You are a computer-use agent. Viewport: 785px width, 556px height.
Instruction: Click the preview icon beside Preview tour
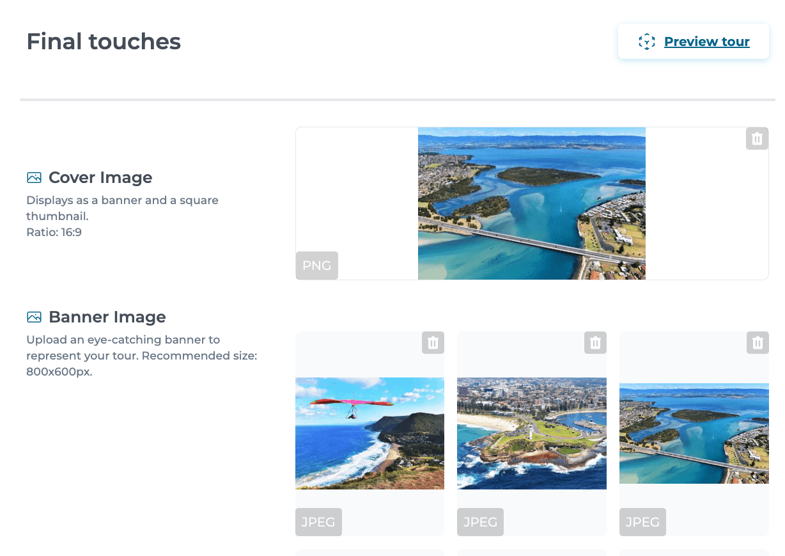click(647, 42)
